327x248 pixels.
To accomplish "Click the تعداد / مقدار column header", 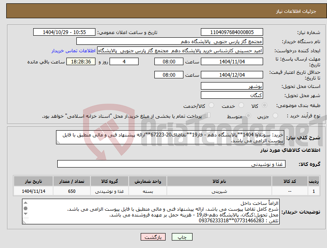I will (x=71, y=181).
